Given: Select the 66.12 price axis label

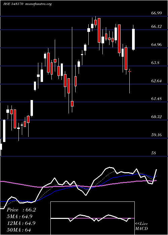Looking at the screenshot, I should [157, 27].
